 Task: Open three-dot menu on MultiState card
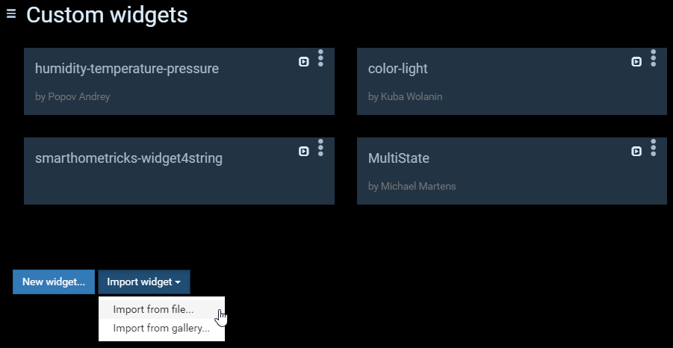[x=654, y=148]
